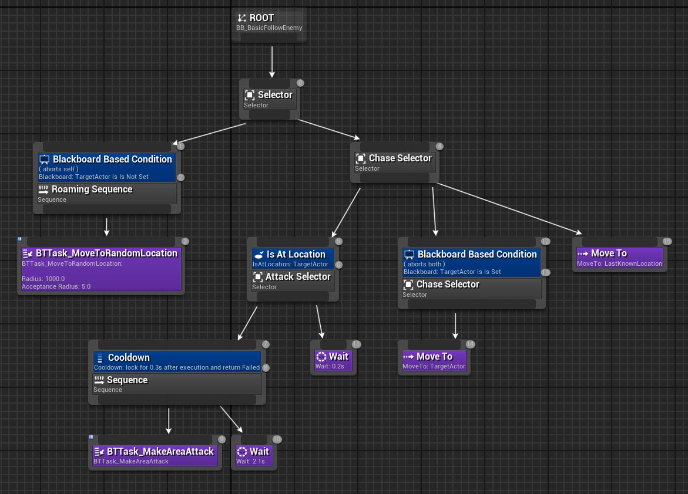Viewport: 688px width, 494px height.
Task: Click the Cooldown decorator icon
Action: click(100, 358)
